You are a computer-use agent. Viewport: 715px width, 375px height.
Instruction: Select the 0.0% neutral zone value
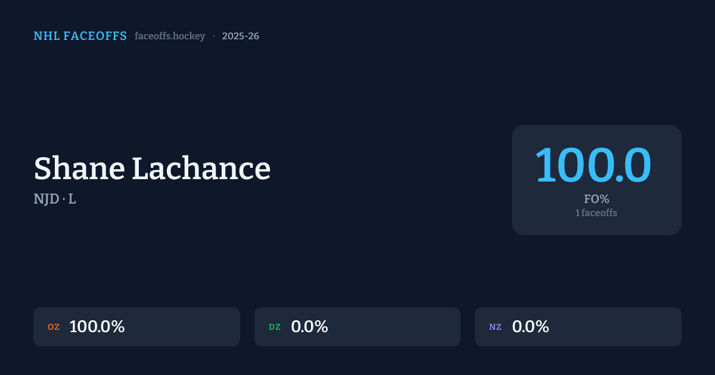[x=530, y=327]
